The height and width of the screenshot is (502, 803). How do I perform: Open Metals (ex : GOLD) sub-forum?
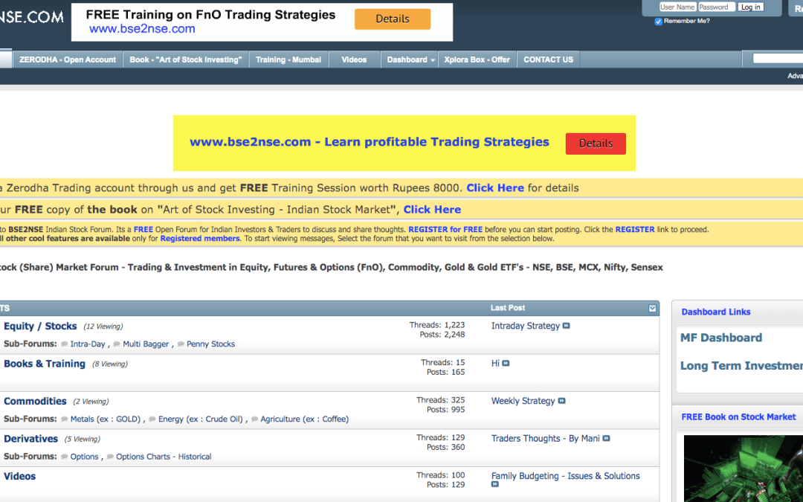click(105, 419)
